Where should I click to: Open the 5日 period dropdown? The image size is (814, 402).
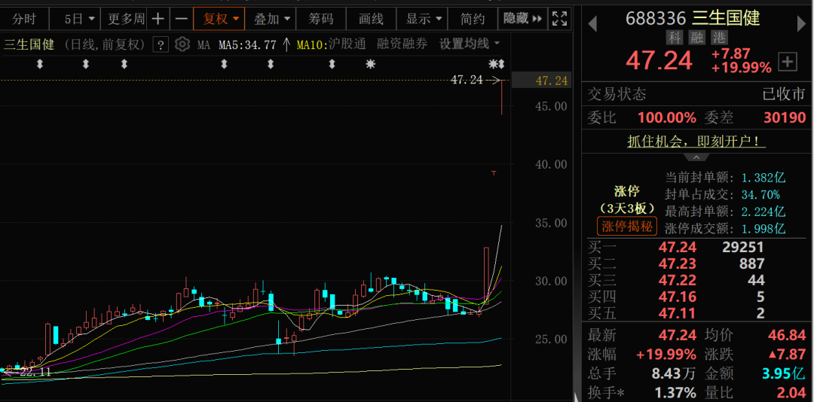[79, 19]
